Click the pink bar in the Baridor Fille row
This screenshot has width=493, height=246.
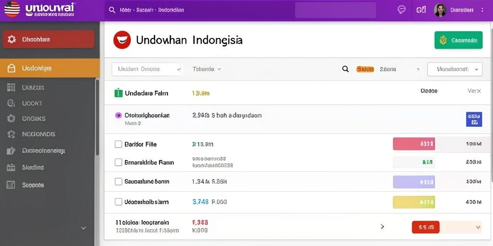click(414, 144)
